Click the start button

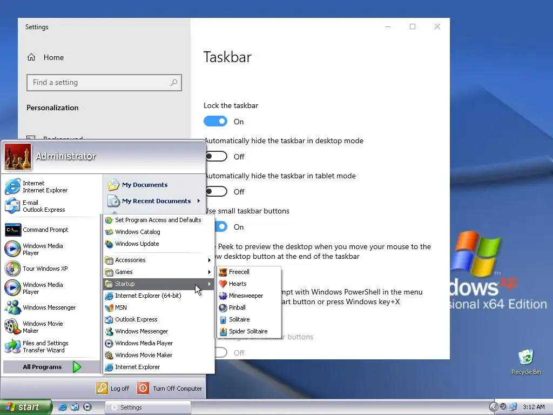pyautogui.click(x=26, y=407)
